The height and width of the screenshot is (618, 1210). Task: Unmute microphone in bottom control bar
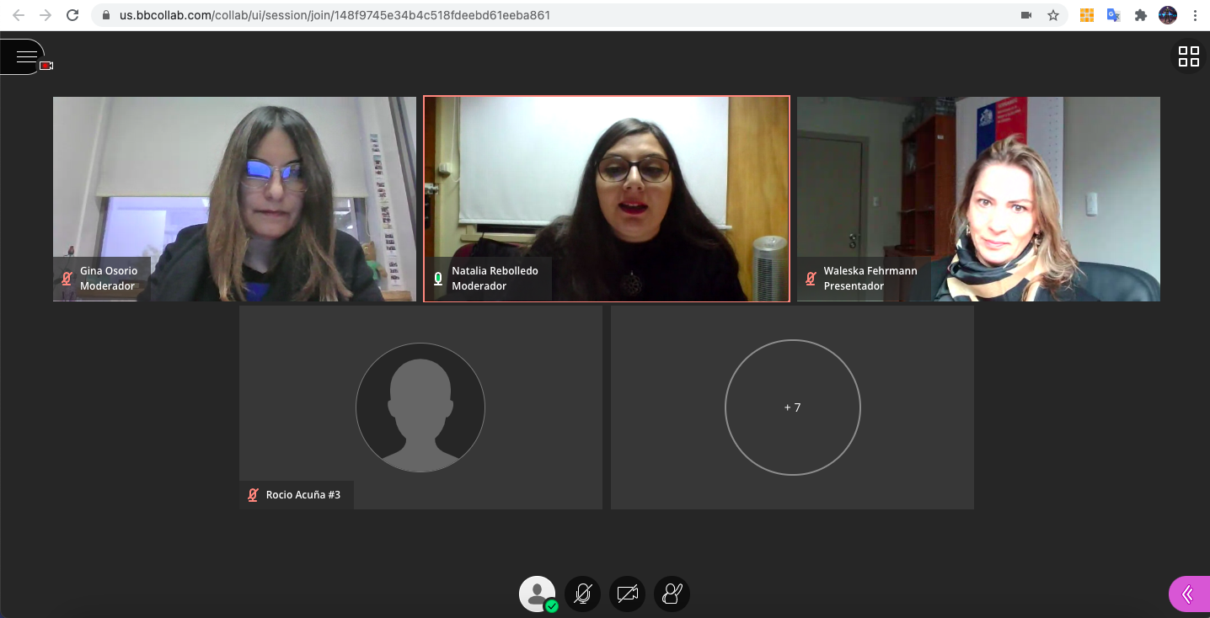[x=582, y=594]
